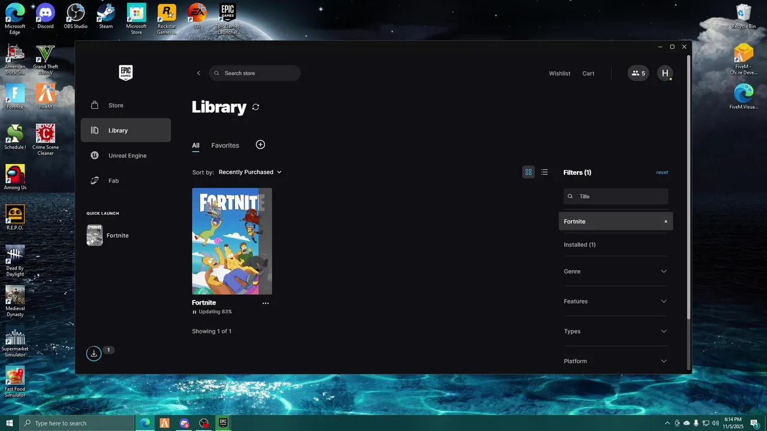Expand the Platform filter
The height and width of the screenshot is (431, 767).
pyautogui.click(x=615, y=361)
